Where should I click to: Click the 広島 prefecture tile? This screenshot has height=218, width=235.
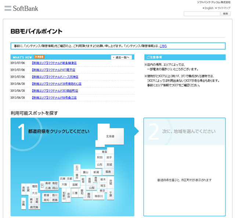48,188
